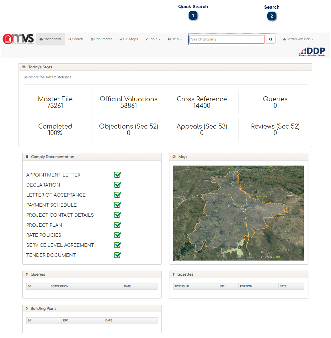Click the Official Valuations 58861 stat
331x338 pixels.
(129, 102)
